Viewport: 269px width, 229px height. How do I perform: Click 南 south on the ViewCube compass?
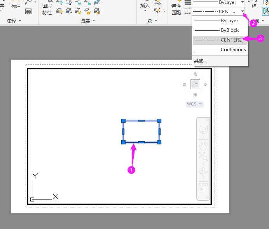point(195,95)
